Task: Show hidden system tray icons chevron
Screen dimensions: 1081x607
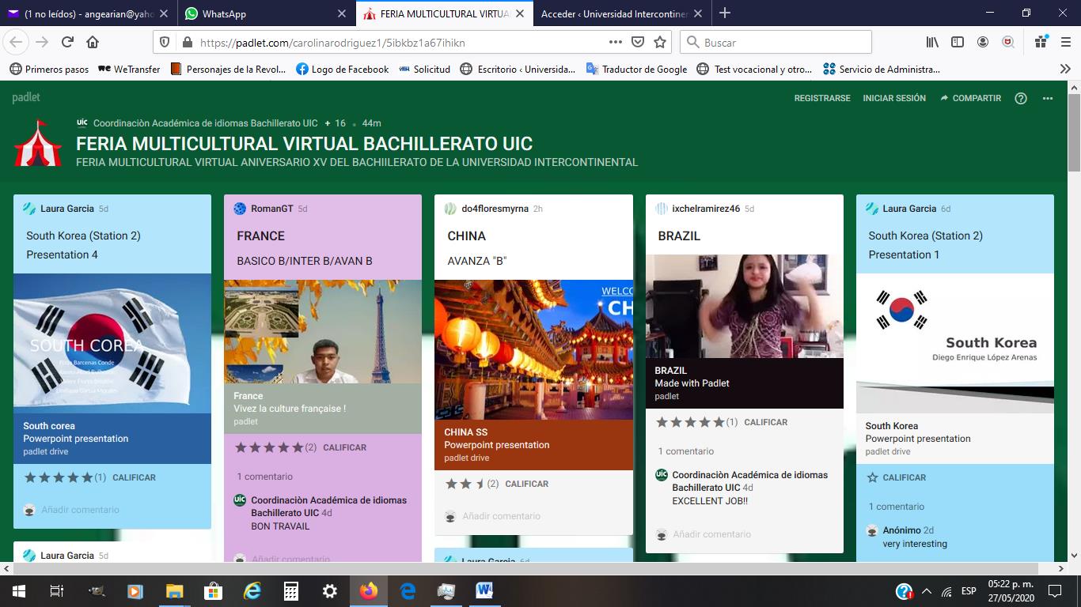Action: pos(927,591)
